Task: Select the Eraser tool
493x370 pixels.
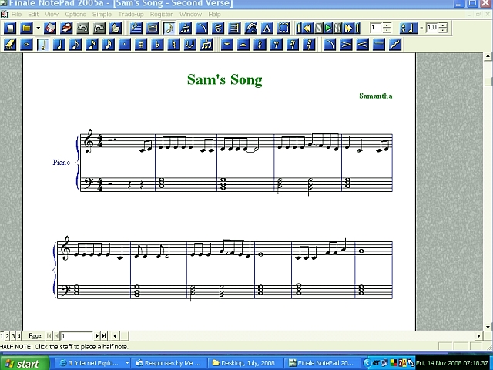Action: (10, 44)
